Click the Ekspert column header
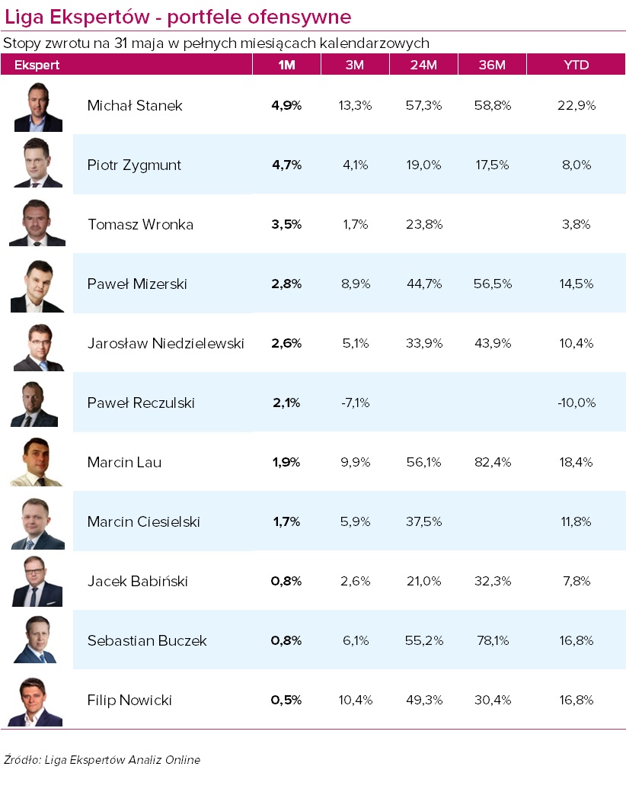The width and height of the screenshot is (626, 789). (37, 65)
